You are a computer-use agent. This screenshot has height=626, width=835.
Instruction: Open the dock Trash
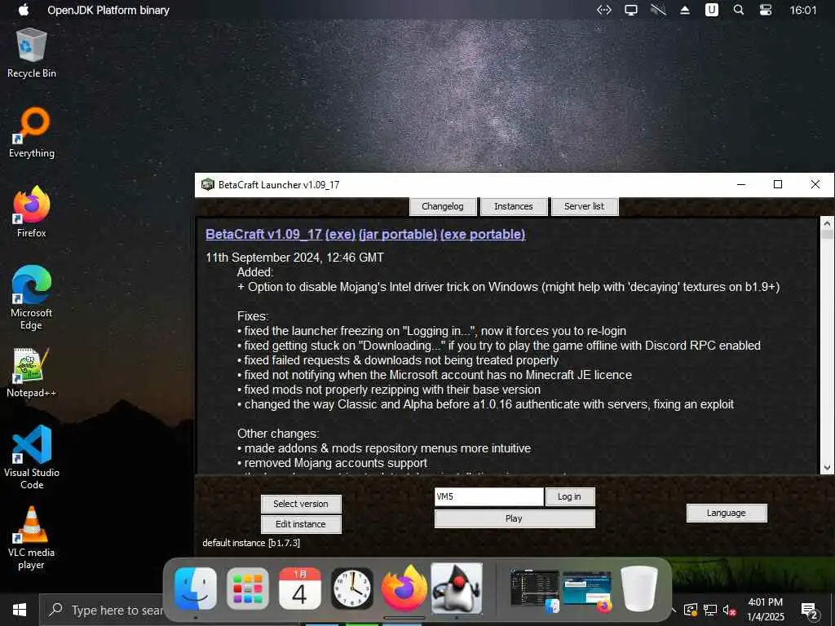click(639, 589)
